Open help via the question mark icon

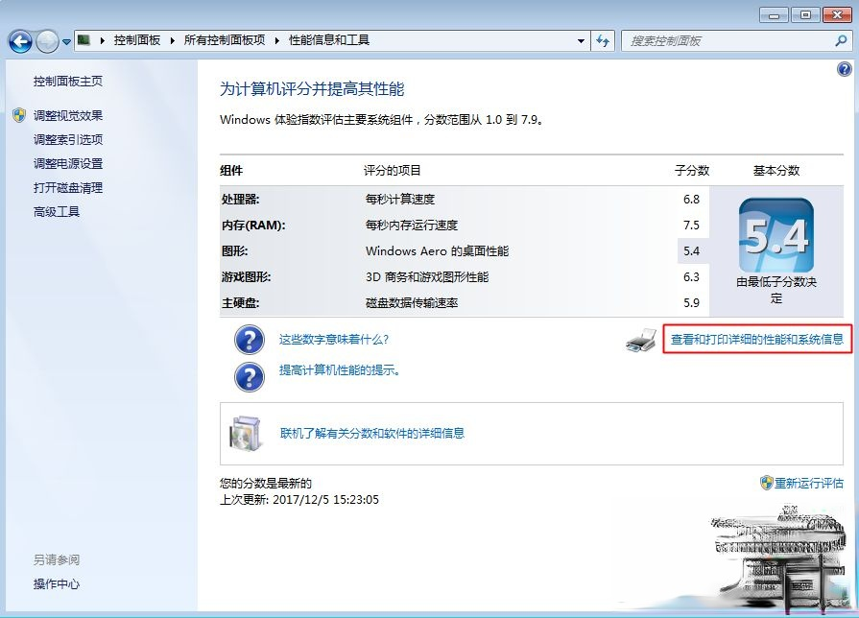(x=844, y=69)
